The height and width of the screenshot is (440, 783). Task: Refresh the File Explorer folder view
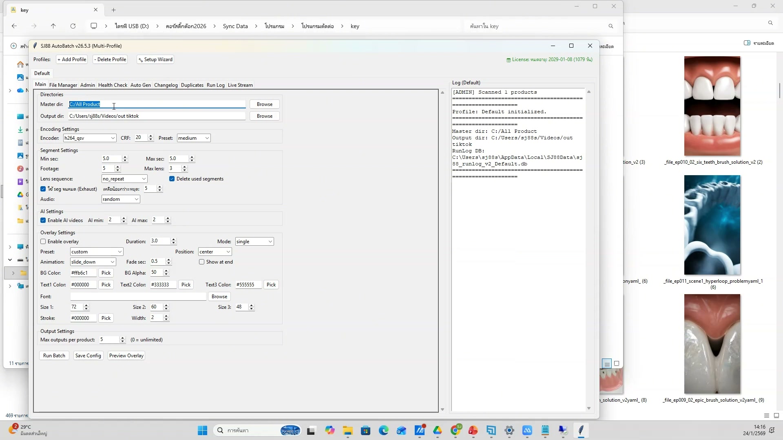click(73, 26)
